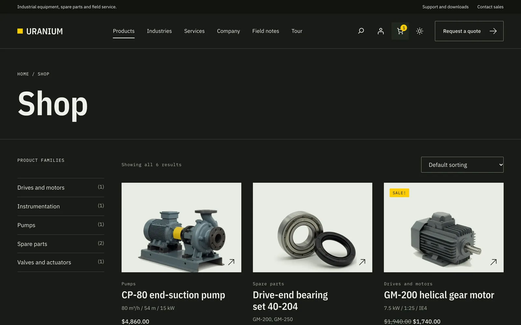Click the Drive-end bearing set 40-204 title

(x=290, y=301)
